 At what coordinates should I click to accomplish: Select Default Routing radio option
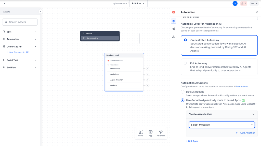[x=182, y=92]
